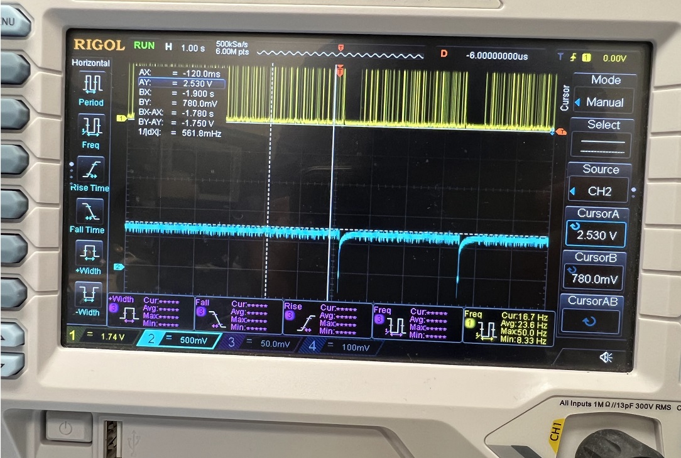Open the Horizontal measurement menu header
The image size is (681, 458).
pos(91,63)
